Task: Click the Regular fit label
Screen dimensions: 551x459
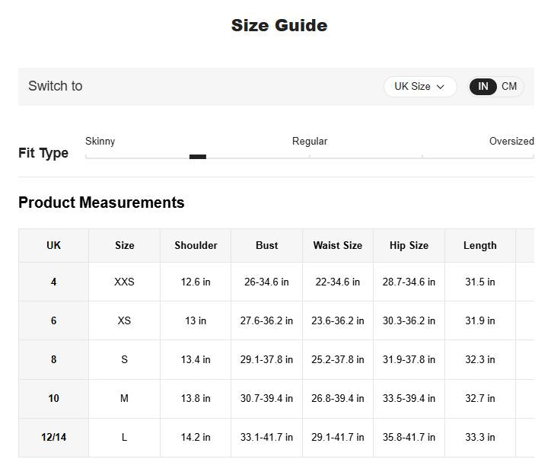Action: click(x=310, y=141)
